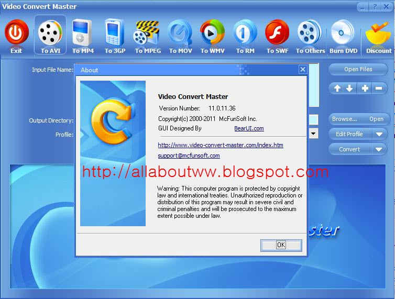Expand the Convert dropdown arrow
This screenshot has height=299, width=395.
[379, 149]
